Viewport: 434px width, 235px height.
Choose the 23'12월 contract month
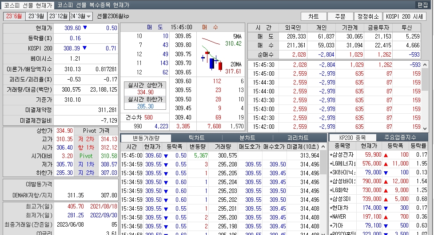click(58, 16)
